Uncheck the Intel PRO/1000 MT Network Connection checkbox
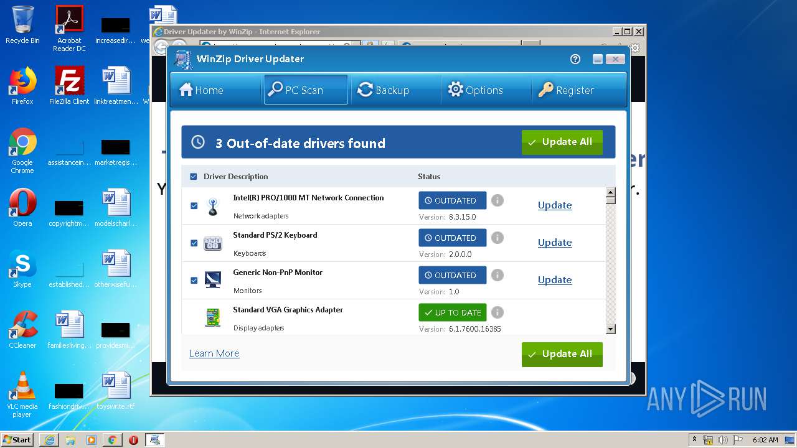Viewport: 797px width, 448px height. 194,205
